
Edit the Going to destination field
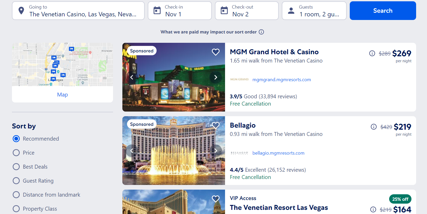(78, 11)
